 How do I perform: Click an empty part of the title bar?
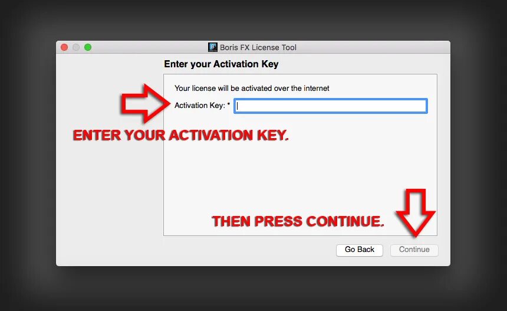pyautogui.click(x=372, y=47)
